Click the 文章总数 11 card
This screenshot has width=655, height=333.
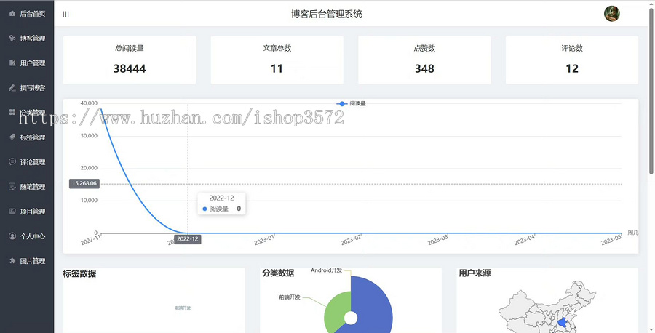pyautogui.click(x=277, y=60)
